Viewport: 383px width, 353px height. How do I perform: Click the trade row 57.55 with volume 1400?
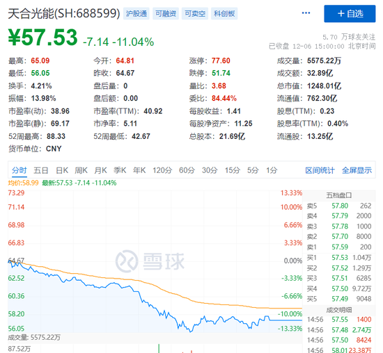point(339,320)
